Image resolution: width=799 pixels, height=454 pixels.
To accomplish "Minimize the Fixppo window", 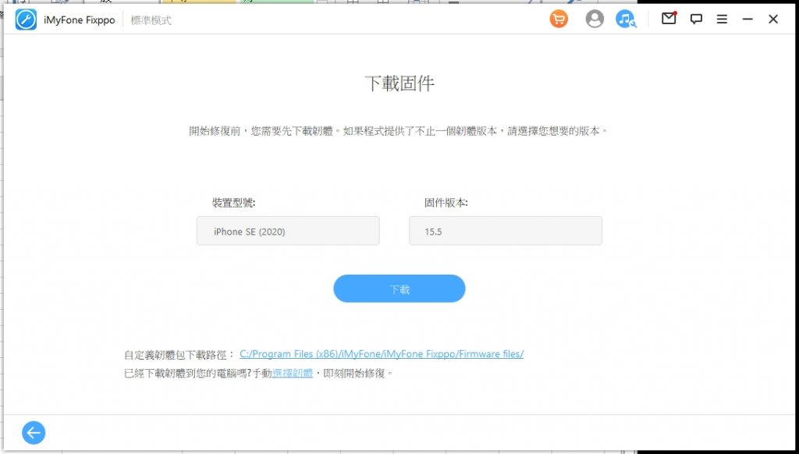I will click(x=748, y=20).
